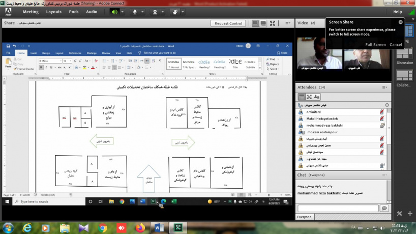
Task: Open the Share pod options menu icon
Action: coord(287,23)
